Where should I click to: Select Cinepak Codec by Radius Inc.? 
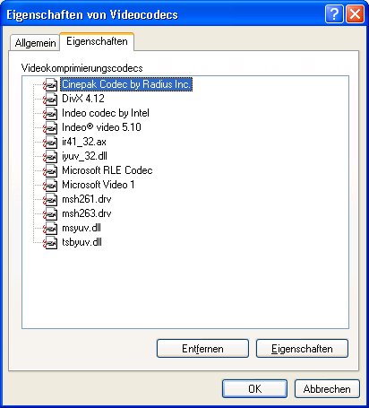pos(126,84)
